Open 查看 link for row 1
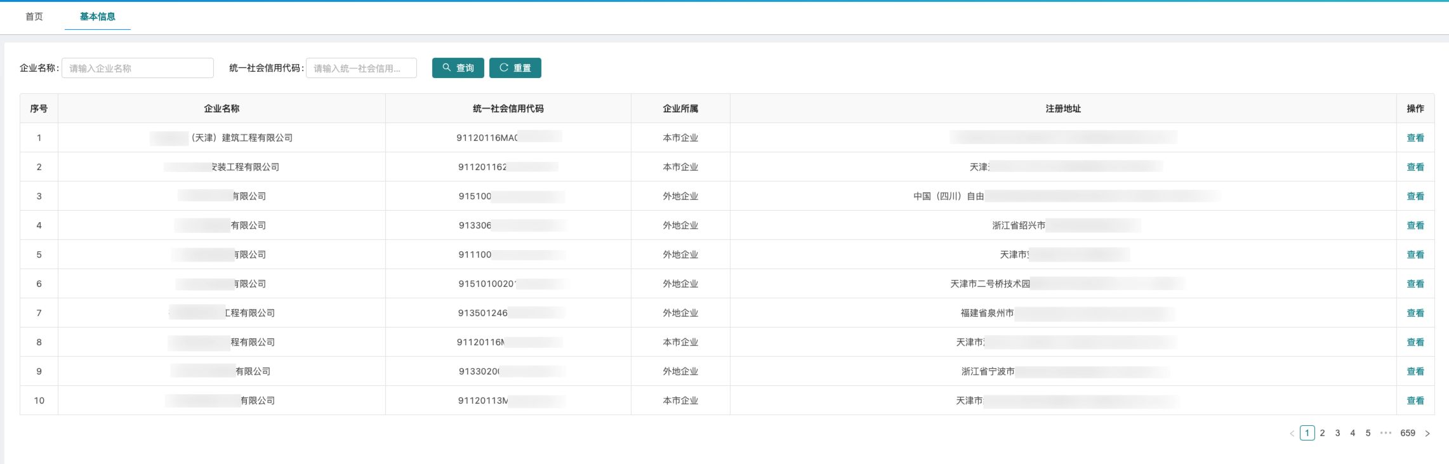Screen dimensions: 1449x464 pos(1415,138)
